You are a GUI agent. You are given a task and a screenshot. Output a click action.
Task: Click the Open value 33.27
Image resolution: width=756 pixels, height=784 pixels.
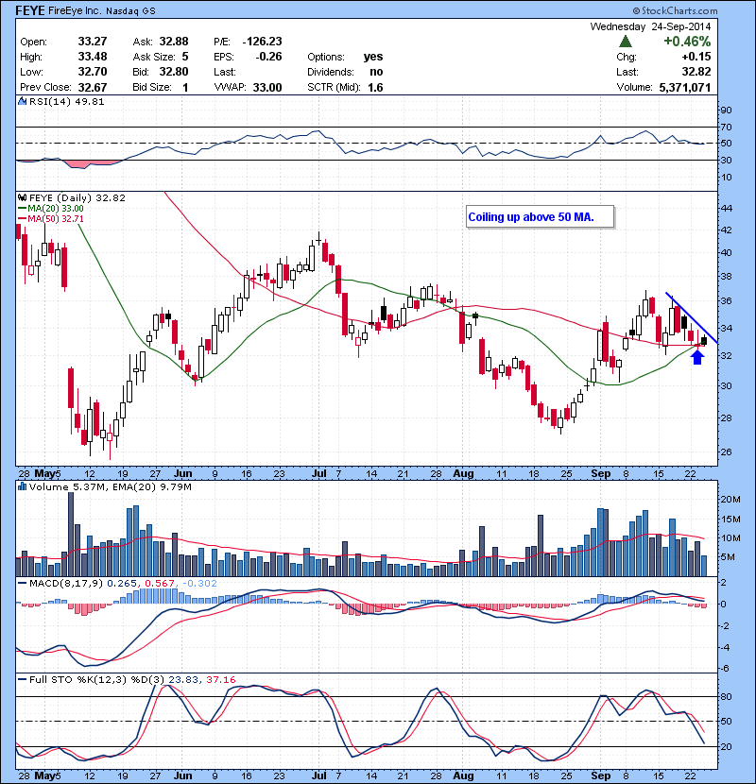click(x=93, y=42)
